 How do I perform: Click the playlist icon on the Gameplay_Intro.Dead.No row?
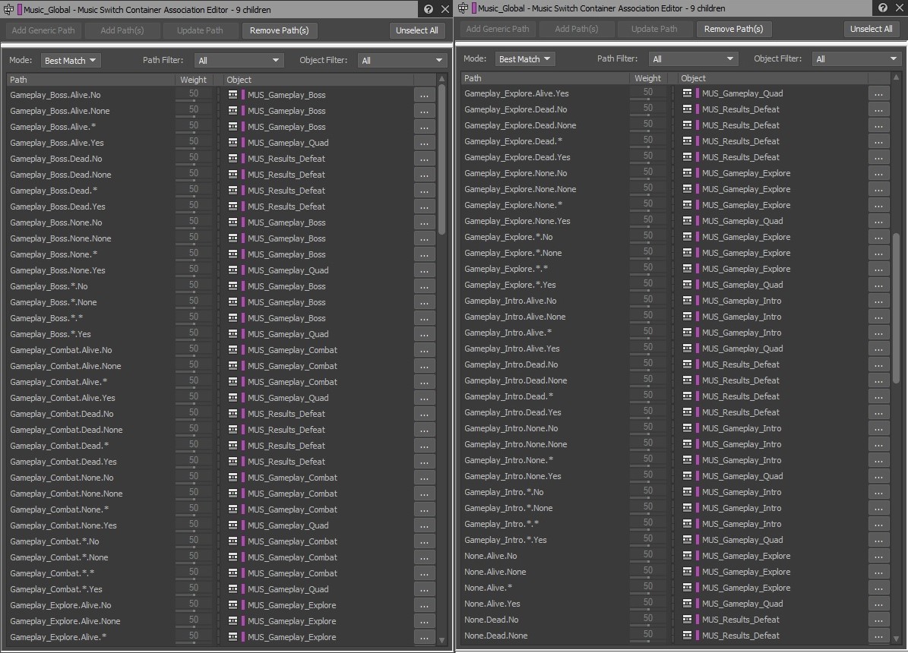click(x=687, y=364)
